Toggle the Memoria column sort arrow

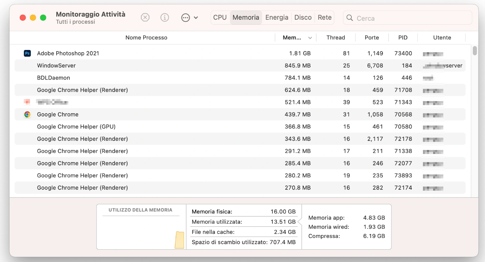[310, 38]
